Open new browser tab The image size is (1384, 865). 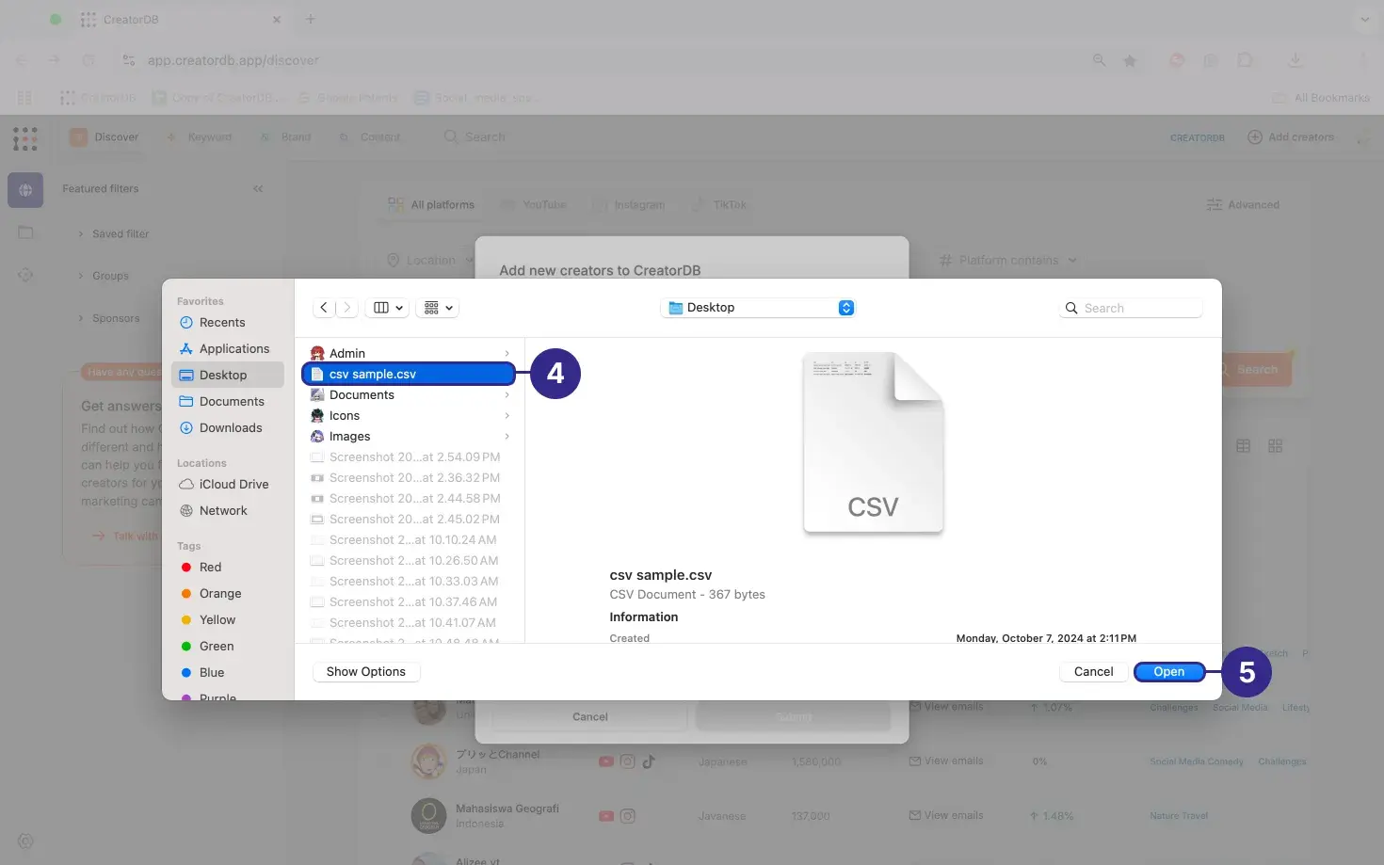point(311,19)
